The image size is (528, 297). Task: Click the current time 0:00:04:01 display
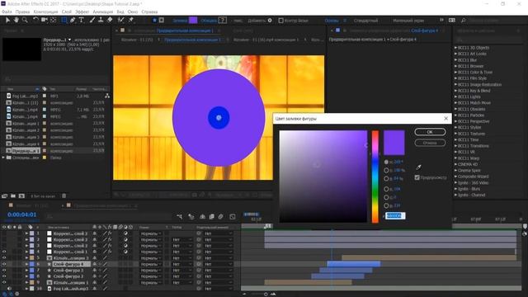point(22,214)
